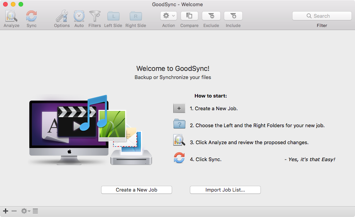This screenshot has height=217, width=355.
Task: Click "1. Create a New Job." text
Action: (x=214, y=109)
